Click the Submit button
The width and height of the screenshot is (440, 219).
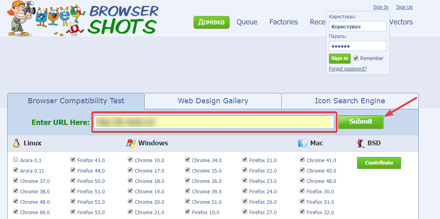coord(361,122)
